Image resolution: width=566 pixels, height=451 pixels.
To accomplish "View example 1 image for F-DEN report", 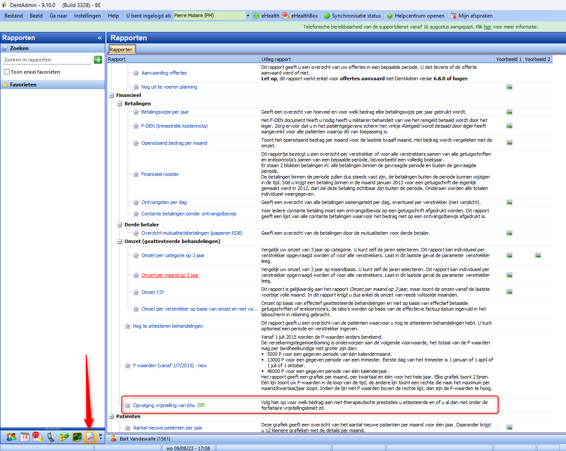I will coord(509,126).
